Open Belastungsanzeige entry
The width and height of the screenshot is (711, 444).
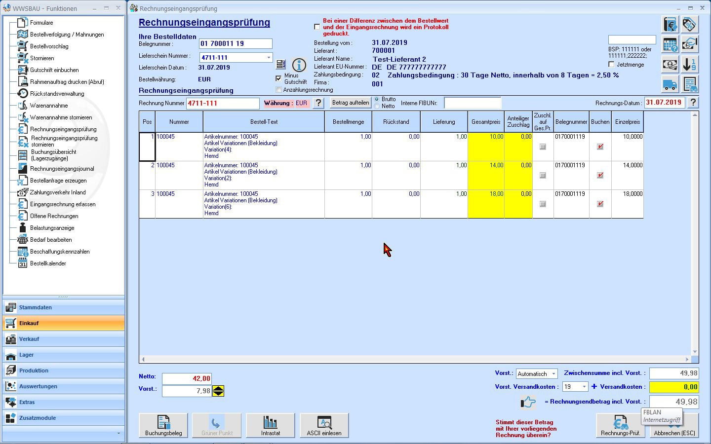pos(52,228)
